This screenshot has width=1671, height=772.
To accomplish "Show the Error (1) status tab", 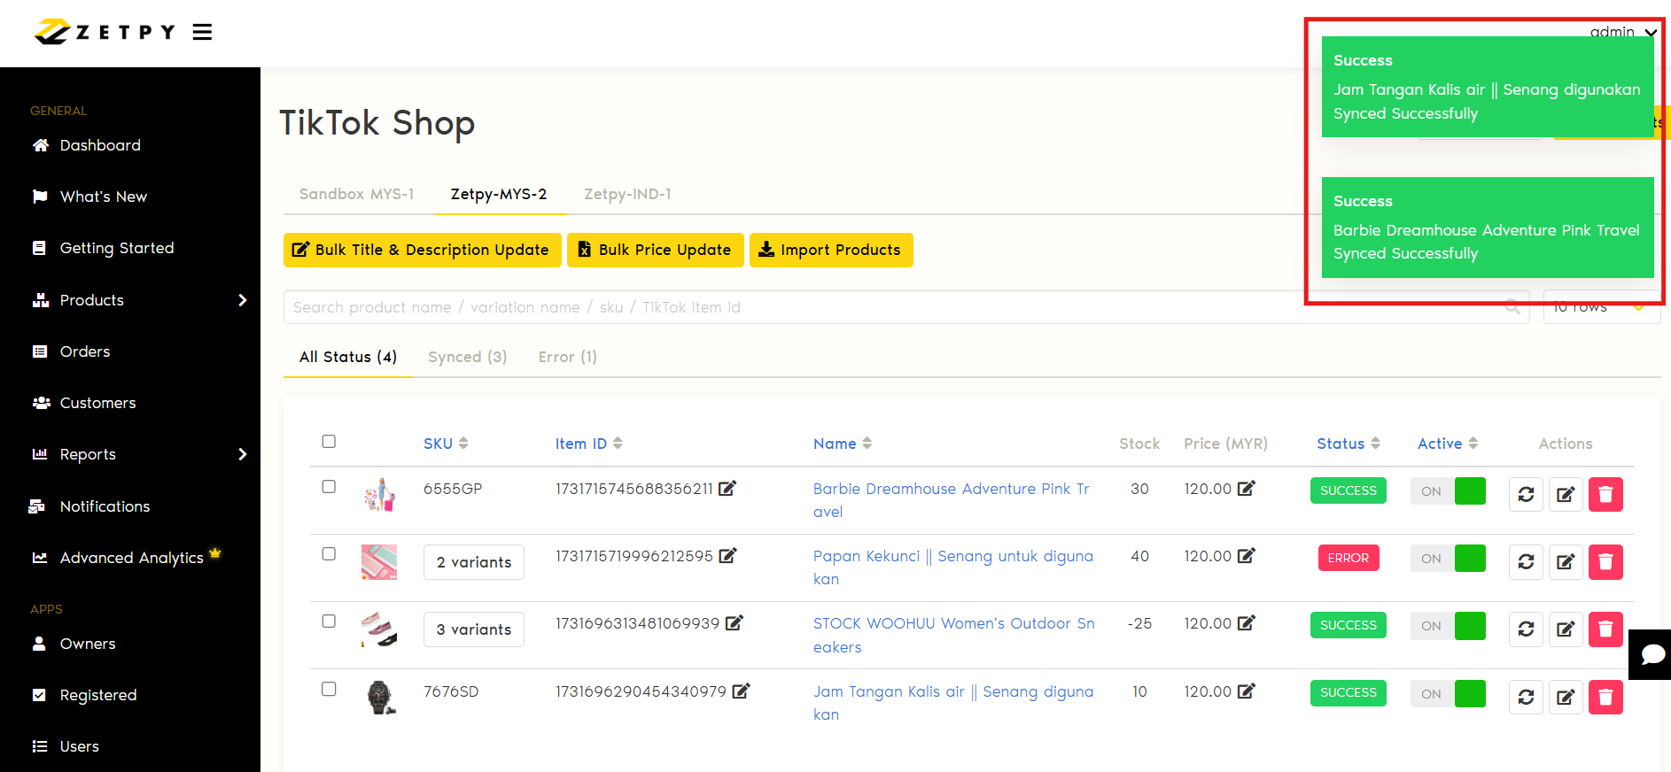I will tap(567, 357).
